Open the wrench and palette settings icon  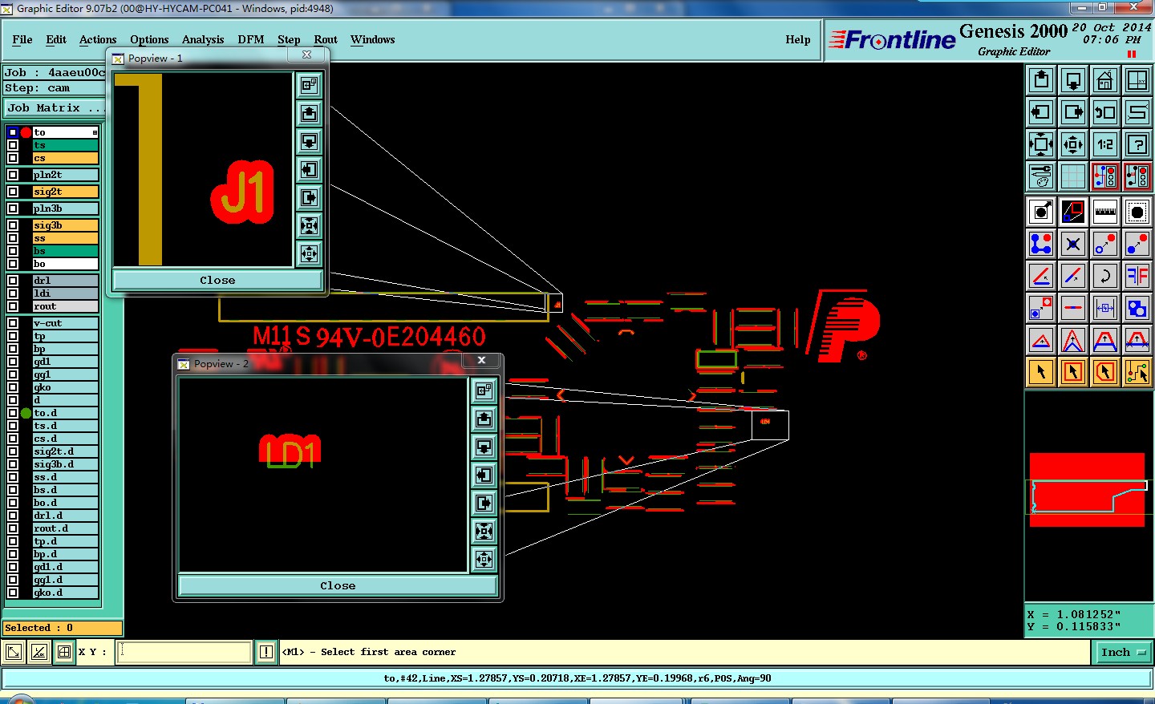point(1041,176)
